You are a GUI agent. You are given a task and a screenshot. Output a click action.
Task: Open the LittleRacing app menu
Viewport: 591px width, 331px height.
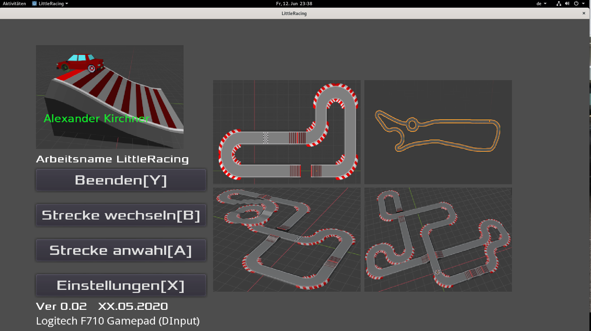(x=51, y=4)
